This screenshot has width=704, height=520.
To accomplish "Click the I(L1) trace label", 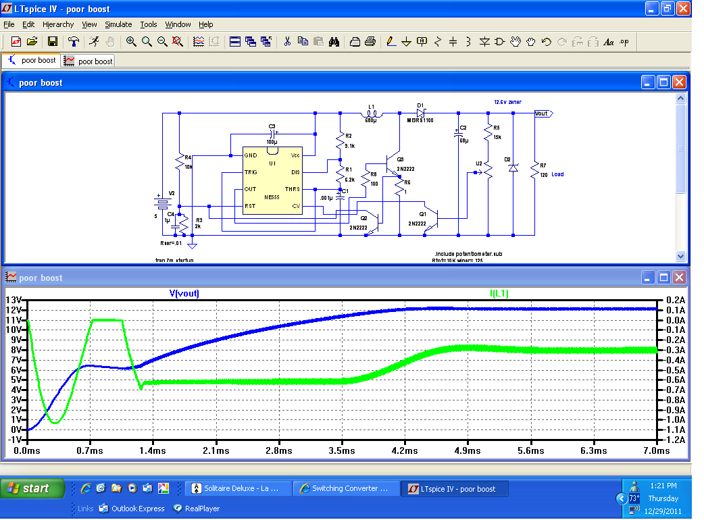I will click(499, 293).
